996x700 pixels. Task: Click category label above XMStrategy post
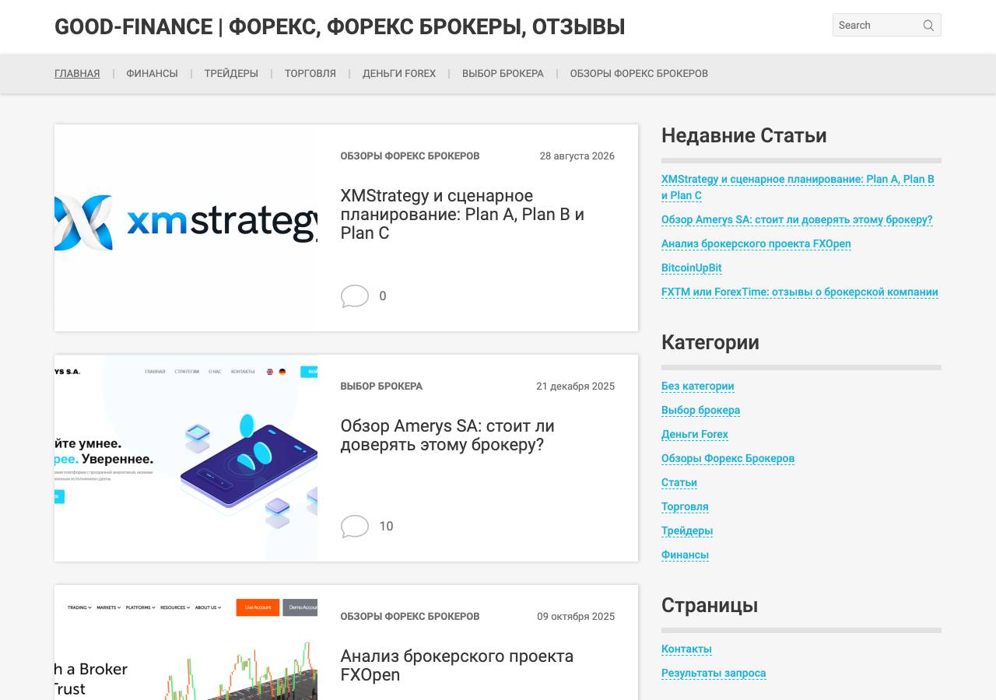click(x=410, y=156)
